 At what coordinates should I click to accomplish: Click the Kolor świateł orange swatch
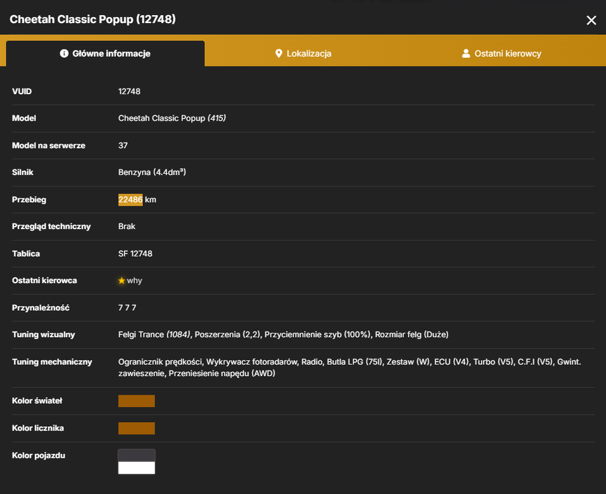pos(136,401)
